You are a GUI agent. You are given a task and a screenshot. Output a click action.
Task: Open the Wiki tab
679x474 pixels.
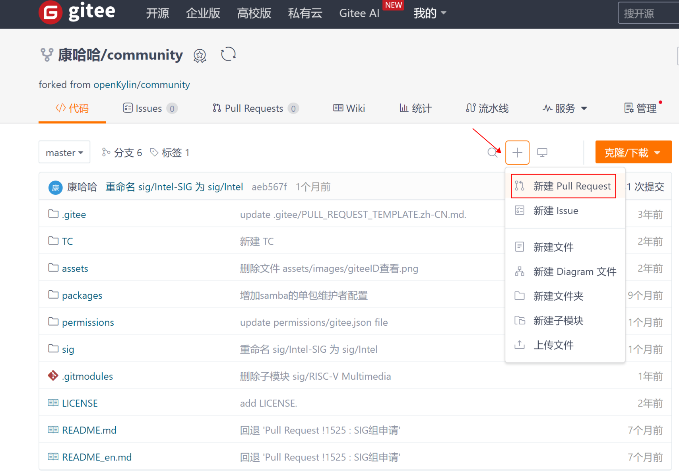coord(349,108)
